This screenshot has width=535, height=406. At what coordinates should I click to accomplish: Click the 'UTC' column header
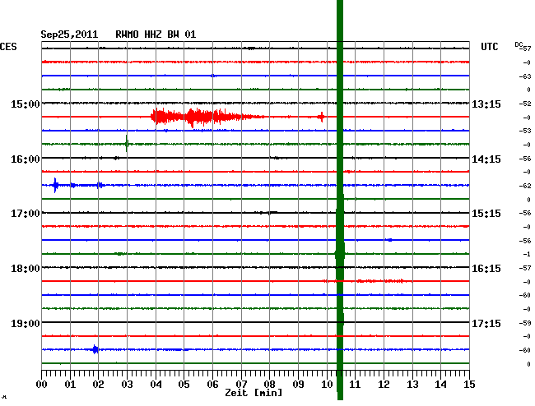pos(489,47)
